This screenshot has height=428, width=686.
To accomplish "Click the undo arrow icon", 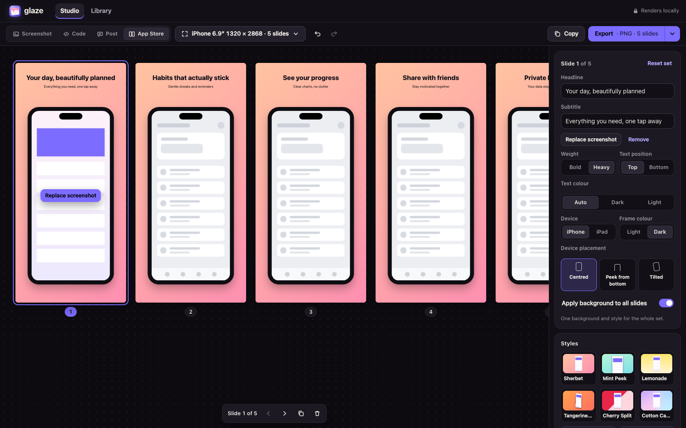I will [318, 34].
